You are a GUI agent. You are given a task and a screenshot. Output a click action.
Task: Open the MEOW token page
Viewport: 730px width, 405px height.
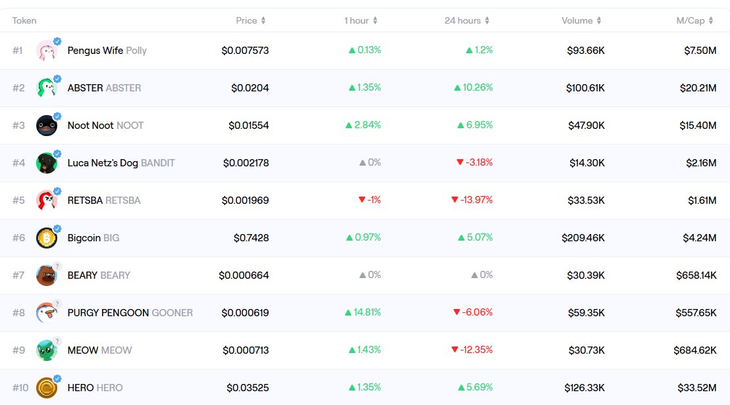tap(99, 350)
